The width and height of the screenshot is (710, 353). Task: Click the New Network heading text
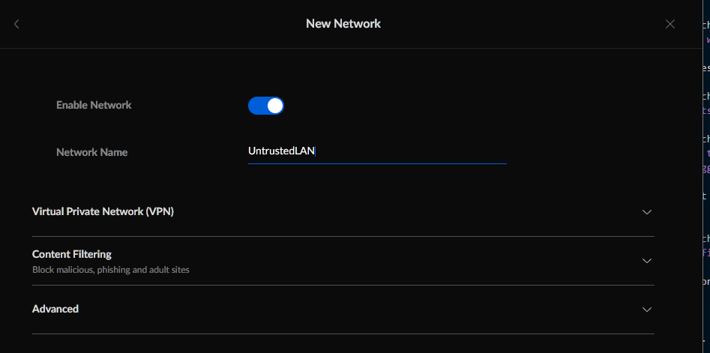(343, 23)
